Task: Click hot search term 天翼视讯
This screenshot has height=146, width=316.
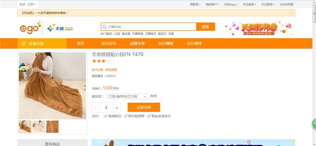Action: pos(150,34)
